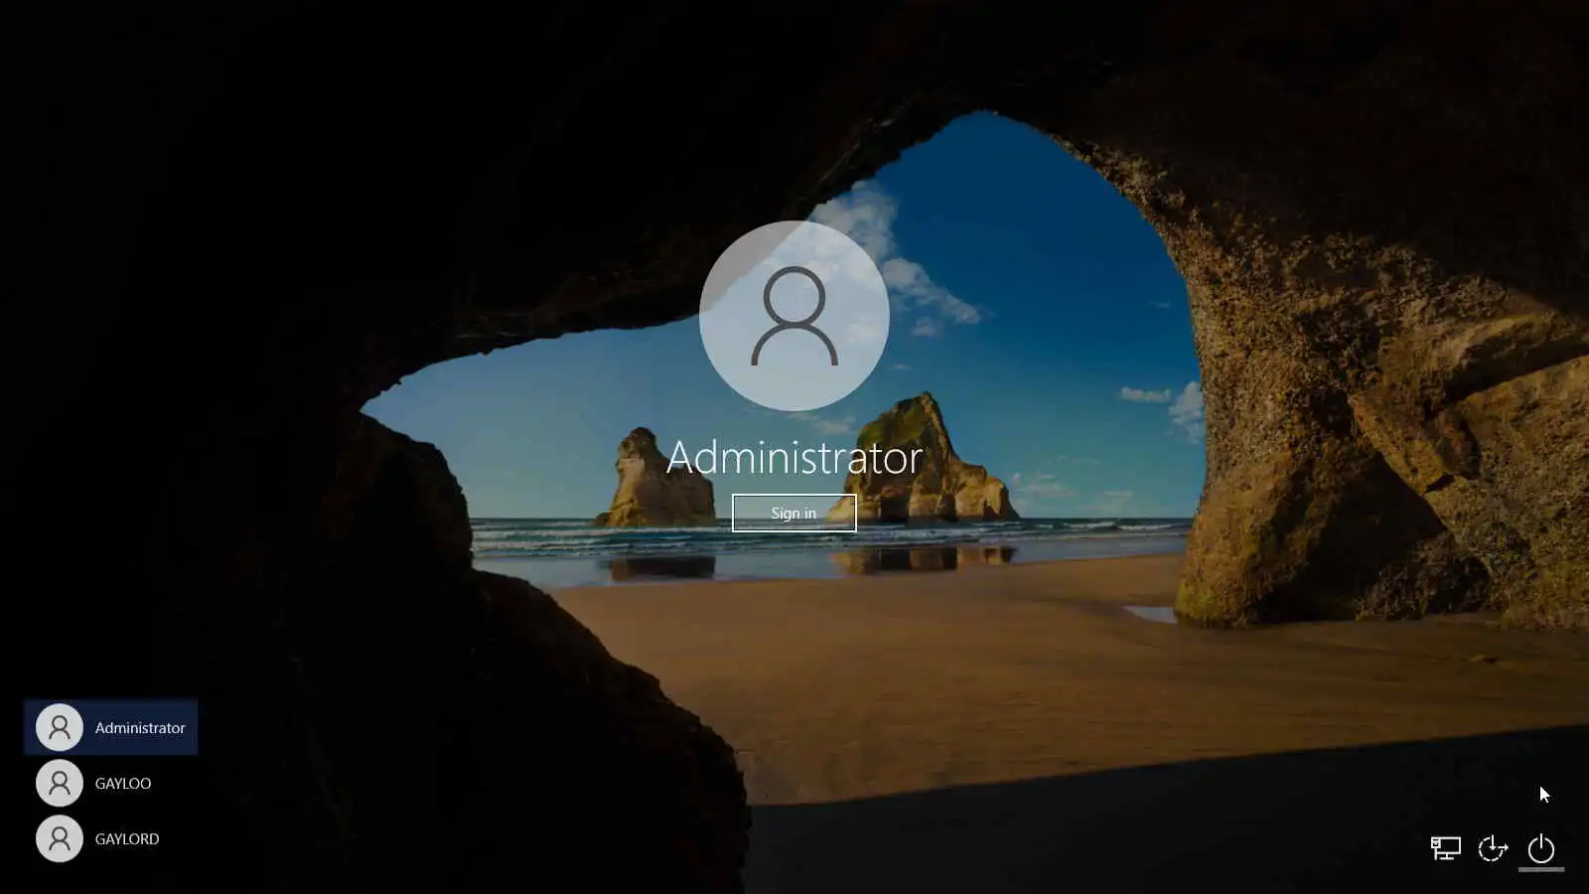Open the network connection icon

click(x=1445, y=848)
